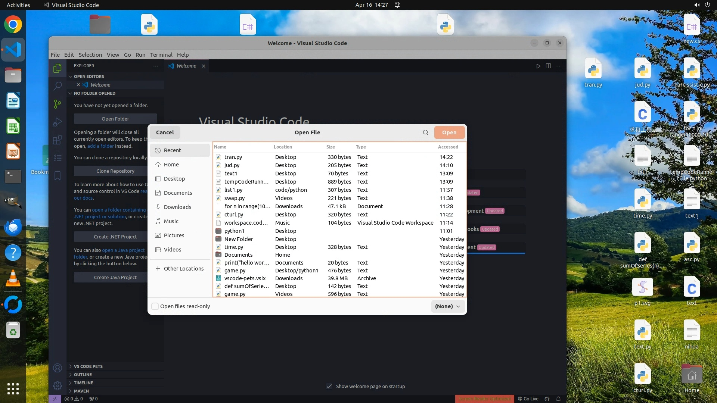Open the Accounts icon in activity bar
The width and height of the screenshot is (717, 403).
[x=57, y=368]
